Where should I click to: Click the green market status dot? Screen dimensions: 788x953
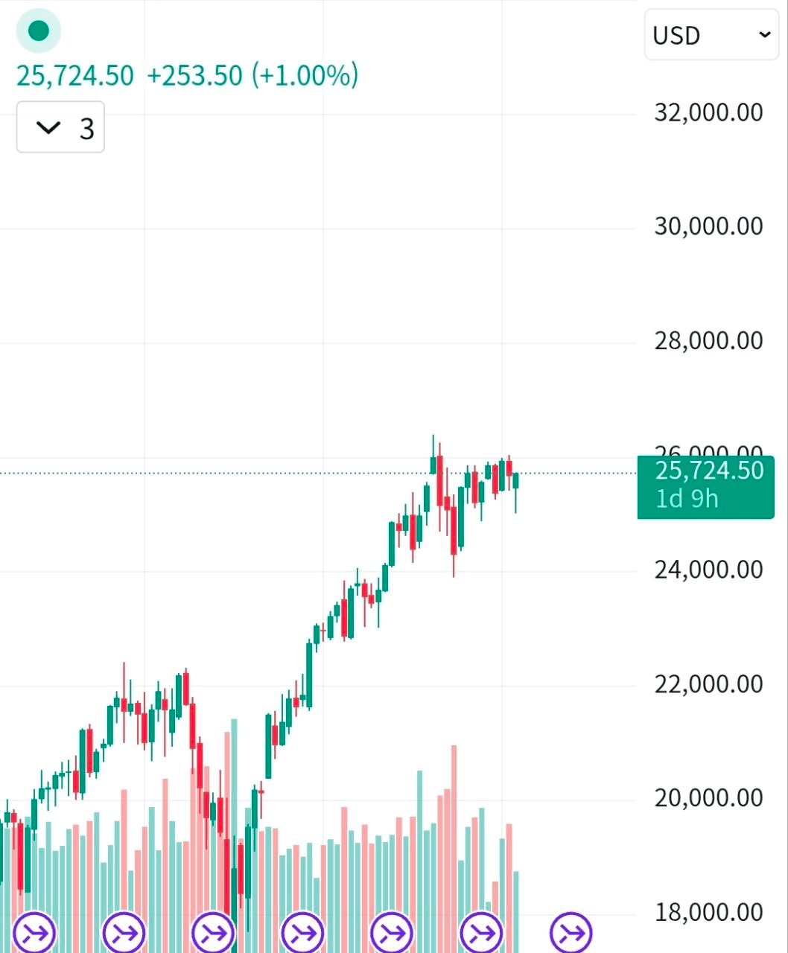point(38,31)
